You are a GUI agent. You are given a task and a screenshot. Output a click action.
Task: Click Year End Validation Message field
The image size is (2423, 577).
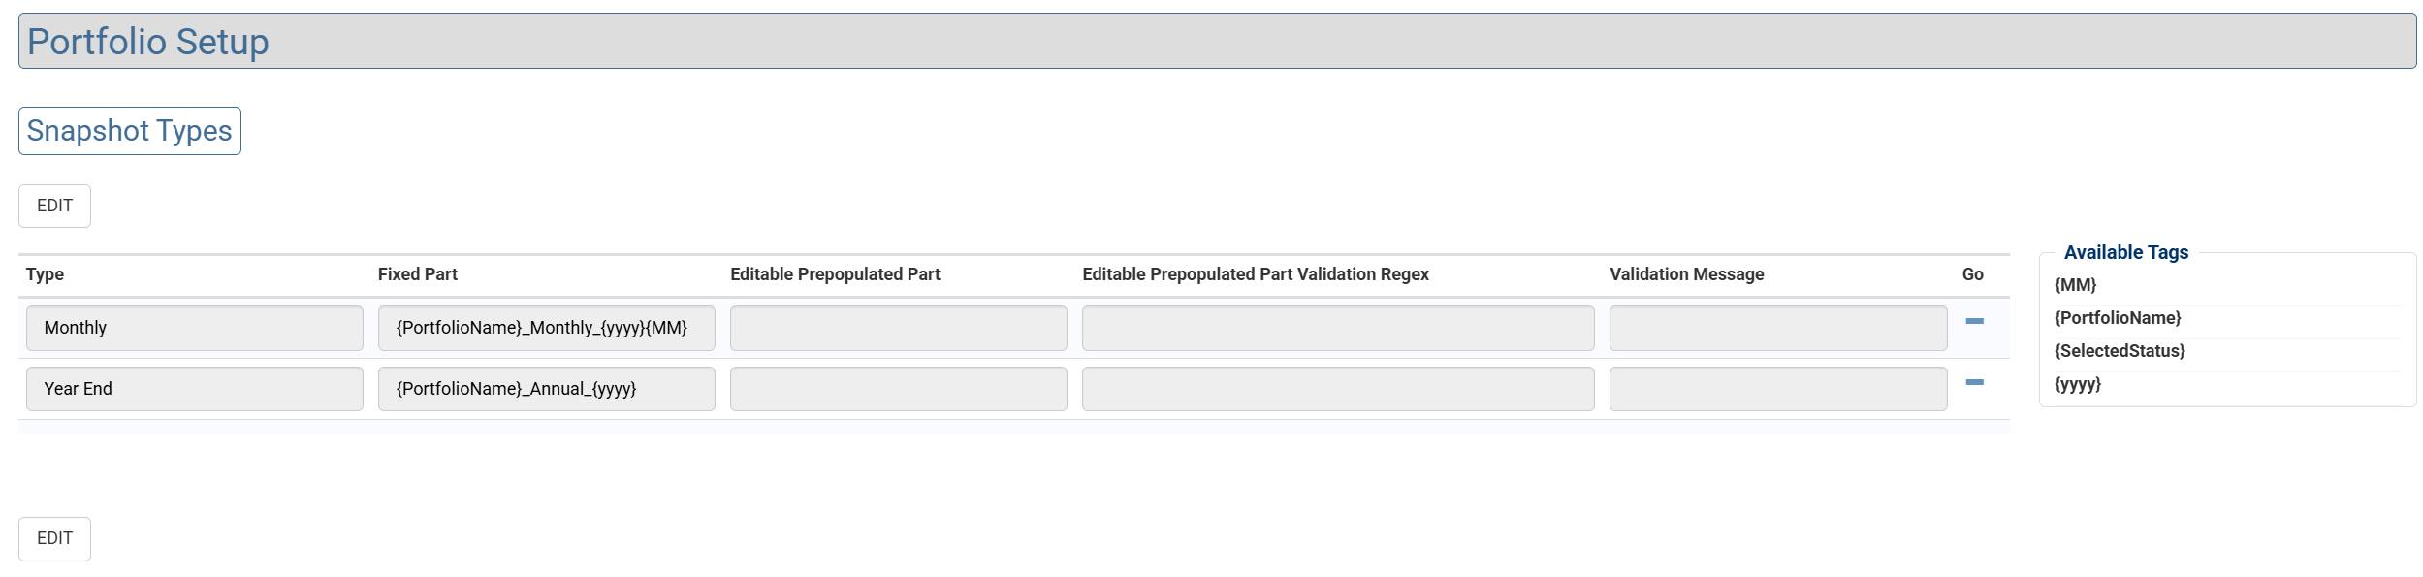point(1777,389)
